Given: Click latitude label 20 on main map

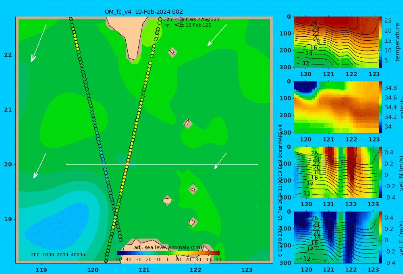Looking at the screenshot, I should pos(8,164).
